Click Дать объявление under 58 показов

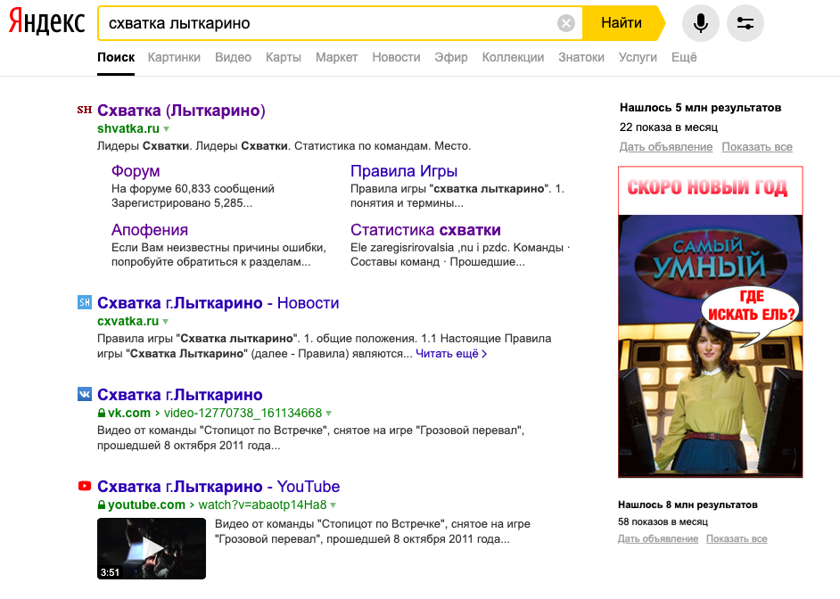(x=658, y=538)
